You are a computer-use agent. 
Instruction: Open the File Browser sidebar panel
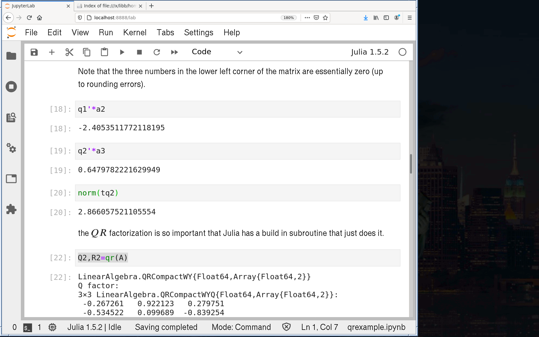[11, 56]
